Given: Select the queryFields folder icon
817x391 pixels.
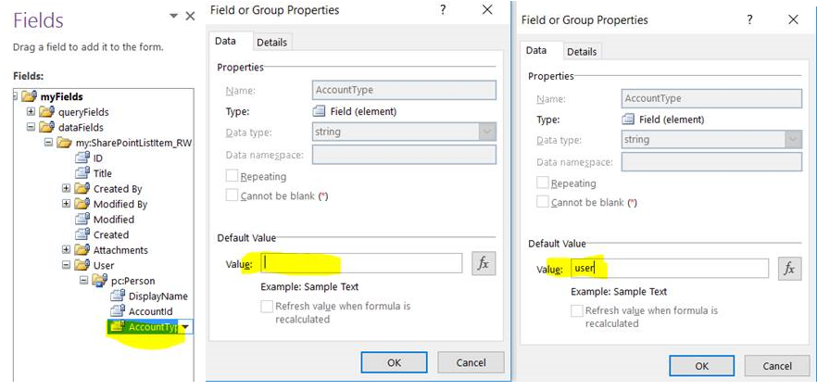Looking at the screenshot, I should (46, 112).
